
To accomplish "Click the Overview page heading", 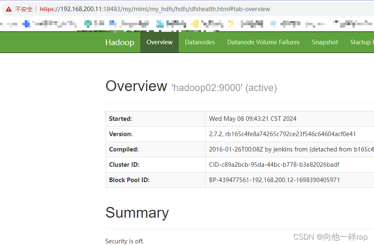I will [136, 86].
